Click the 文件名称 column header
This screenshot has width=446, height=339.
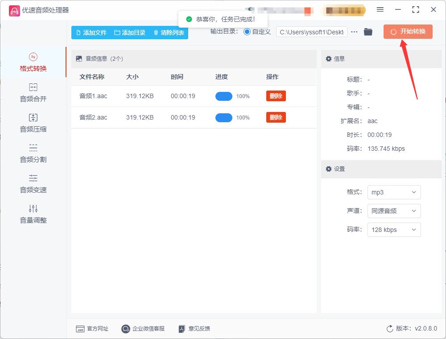92,77
